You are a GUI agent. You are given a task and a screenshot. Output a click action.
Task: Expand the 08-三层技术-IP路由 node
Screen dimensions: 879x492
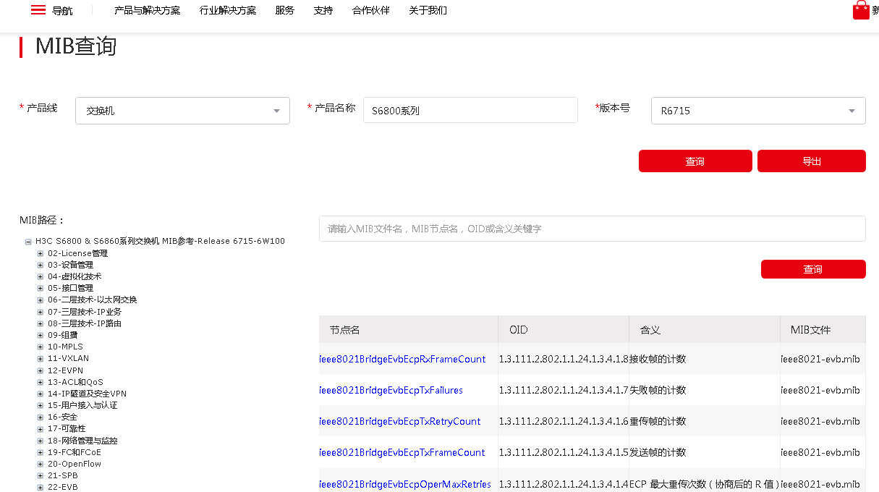coord(41,323)
